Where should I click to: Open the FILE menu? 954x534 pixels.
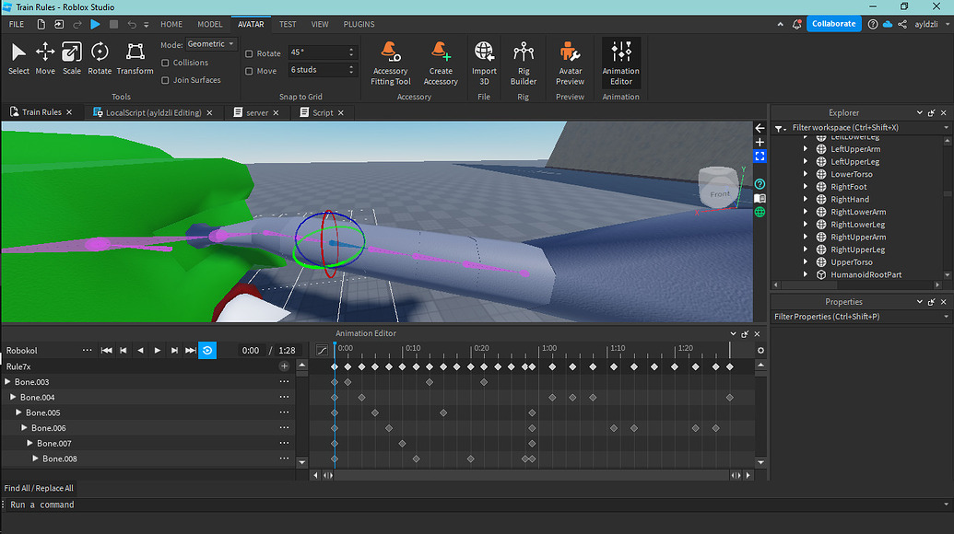pos(17,24)
